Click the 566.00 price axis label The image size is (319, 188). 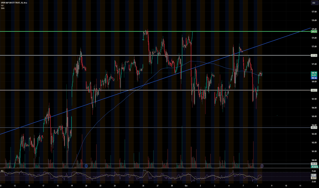pos(314,108)
